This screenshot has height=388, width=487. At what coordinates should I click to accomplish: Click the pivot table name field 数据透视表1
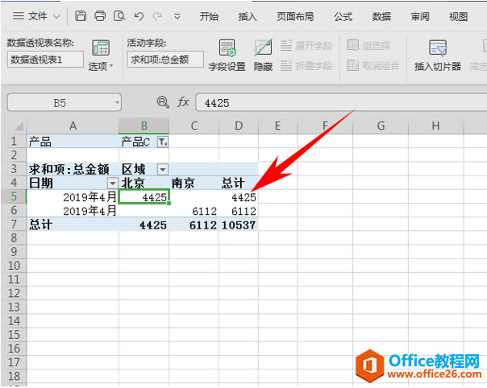click(45, 60)
